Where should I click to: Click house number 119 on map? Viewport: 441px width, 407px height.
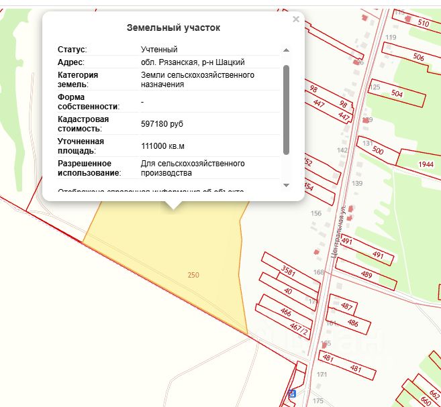point(391,38)
